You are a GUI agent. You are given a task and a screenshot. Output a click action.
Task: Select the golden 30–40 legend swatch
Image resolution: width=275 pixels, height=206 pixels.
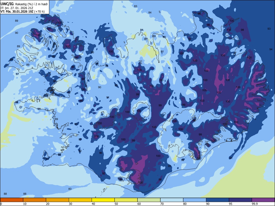point(80,200)
